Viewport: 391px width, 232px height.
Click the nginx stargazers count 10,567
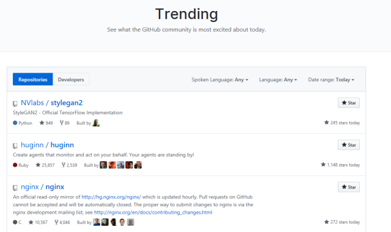tap(38, 222)
